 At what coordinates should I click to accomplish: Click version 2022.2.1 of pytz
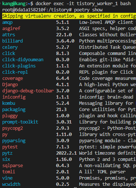click(66, 153)
